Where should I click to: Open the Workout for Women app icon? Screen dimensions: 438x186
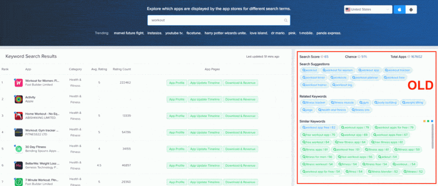18,83
